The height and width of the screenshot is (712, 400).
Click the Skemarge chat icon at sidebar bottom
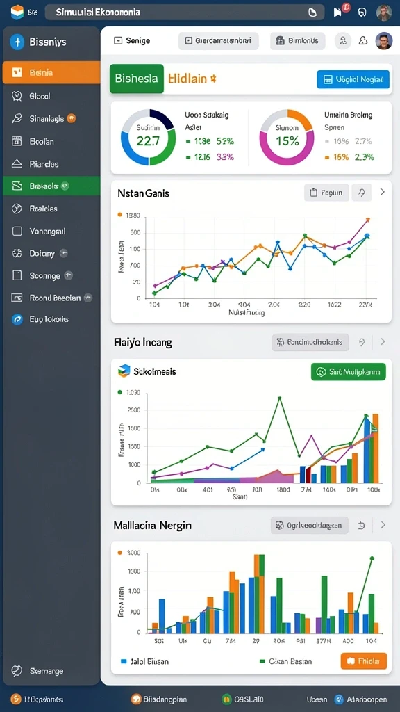coord(17,671)
